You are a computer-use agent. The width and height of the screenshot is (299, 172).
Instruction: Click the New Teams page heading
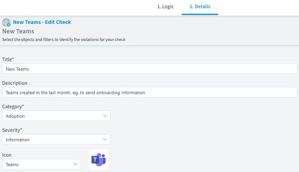point(18,31)
